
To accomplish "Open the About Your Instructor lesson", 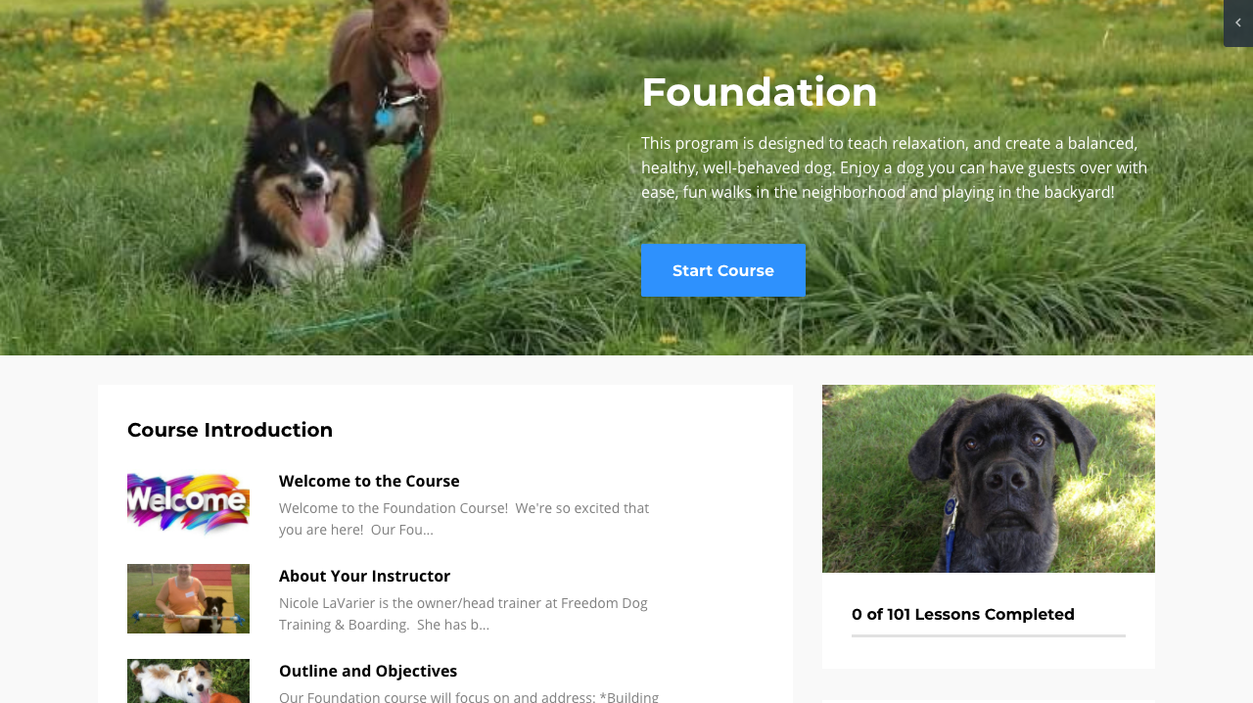I will [x=364, y=576].
